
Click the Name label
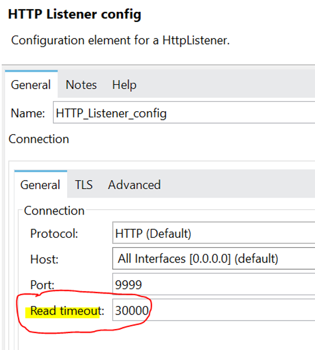pyautogui.click(x=28, y=113)
